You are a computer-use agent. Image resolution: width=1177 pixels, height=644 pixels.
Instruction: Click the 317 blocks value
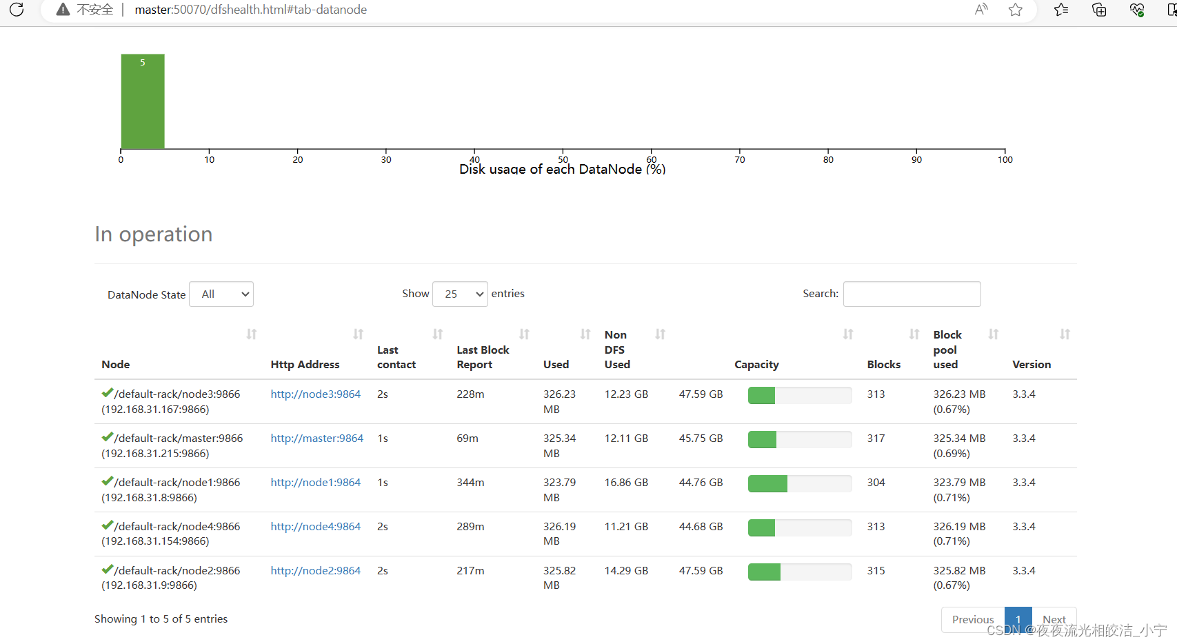(x=876, y=439)
